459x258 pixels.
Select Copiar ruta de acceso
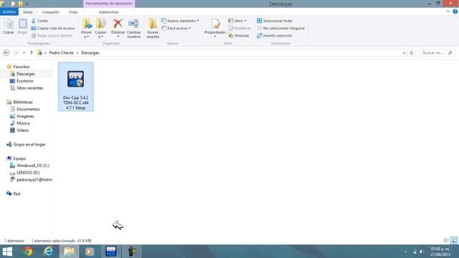pos(52,28)
